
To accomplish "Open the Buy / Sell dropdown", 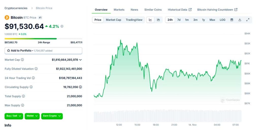I will point(14,116).
